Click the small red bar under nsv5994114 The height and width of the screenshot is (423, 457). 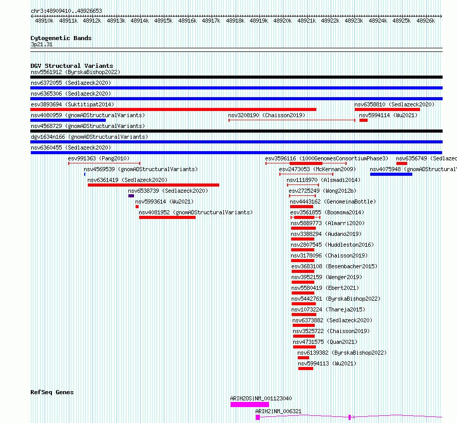tap(364, 120)
